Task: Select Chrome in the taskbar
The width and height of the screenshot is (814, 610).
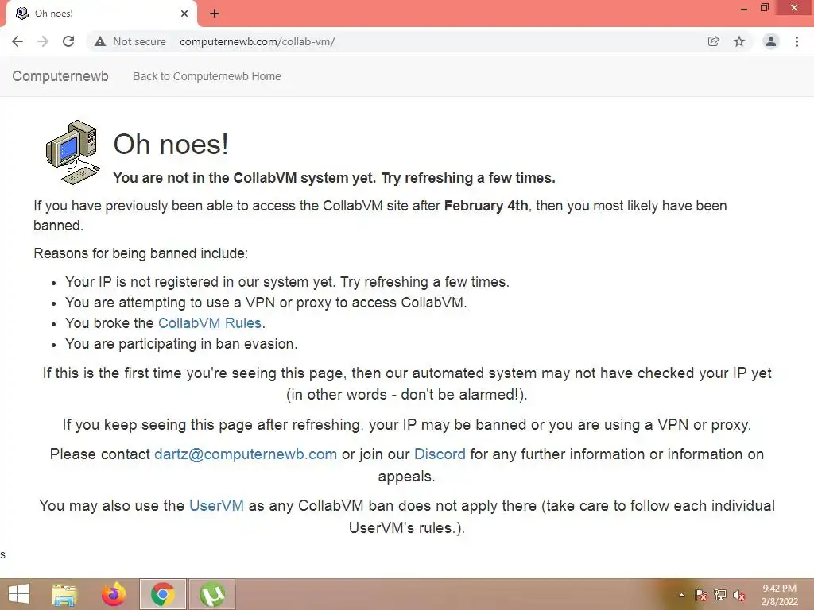Action: (162, 594)
